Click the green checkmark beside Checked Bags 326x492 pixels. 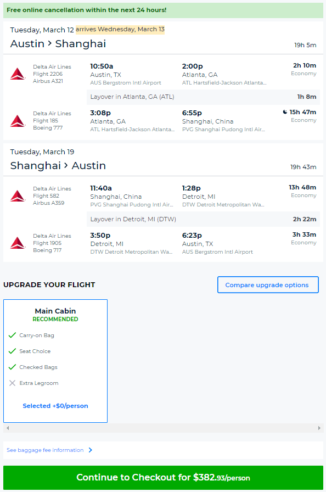click(12, 367)
